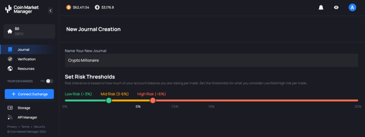Click the Bitcoin price icon

68,7
